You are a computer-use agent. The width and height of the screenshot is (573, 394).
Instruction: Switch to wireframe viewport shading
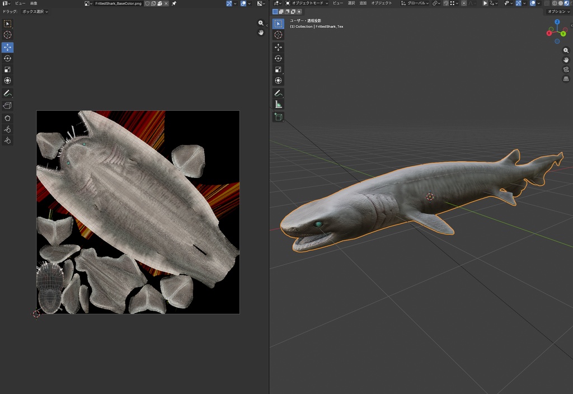pyautogui.click(x=555, y=3)
